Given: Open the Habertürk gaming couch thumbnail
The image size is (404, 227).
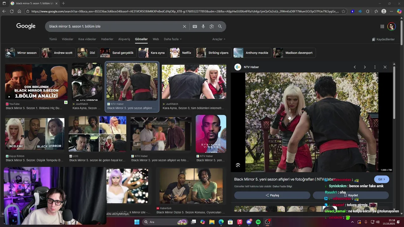Looking at the screenshot, I should (x=191, y=186).
